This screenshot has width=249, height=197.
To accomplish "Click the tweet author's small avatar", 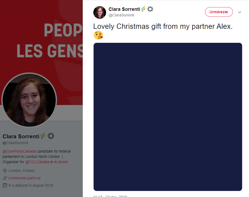I will pyautogui.click(x=99, y=12).
